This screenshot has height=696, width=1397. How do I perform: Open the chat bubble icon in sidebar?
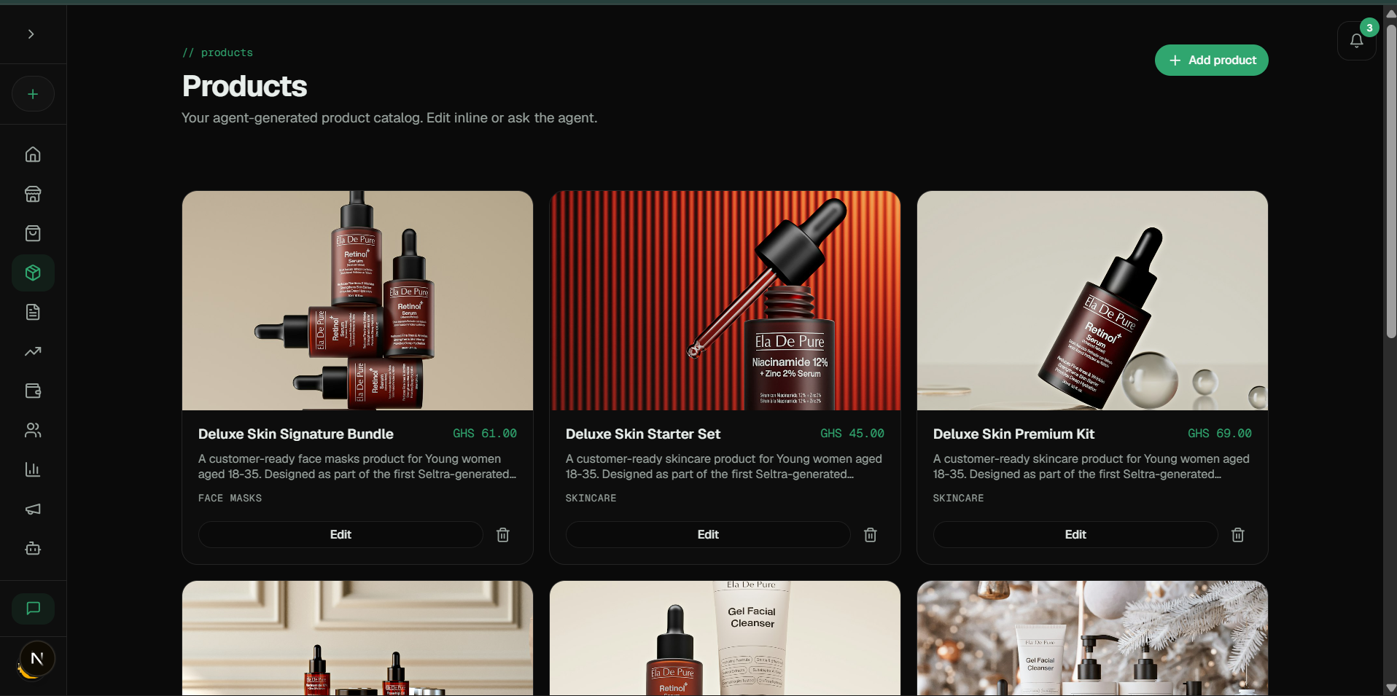pos(33,609)
